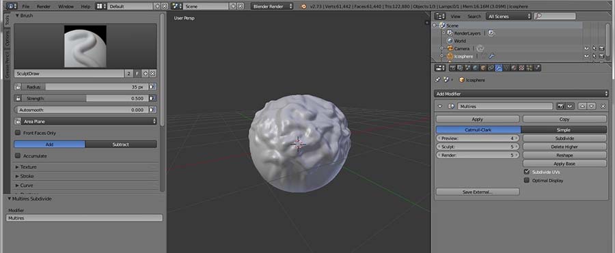Screen dimensions: 615x253
Task: Select Subtract brush direction
Action: [121, 145]
